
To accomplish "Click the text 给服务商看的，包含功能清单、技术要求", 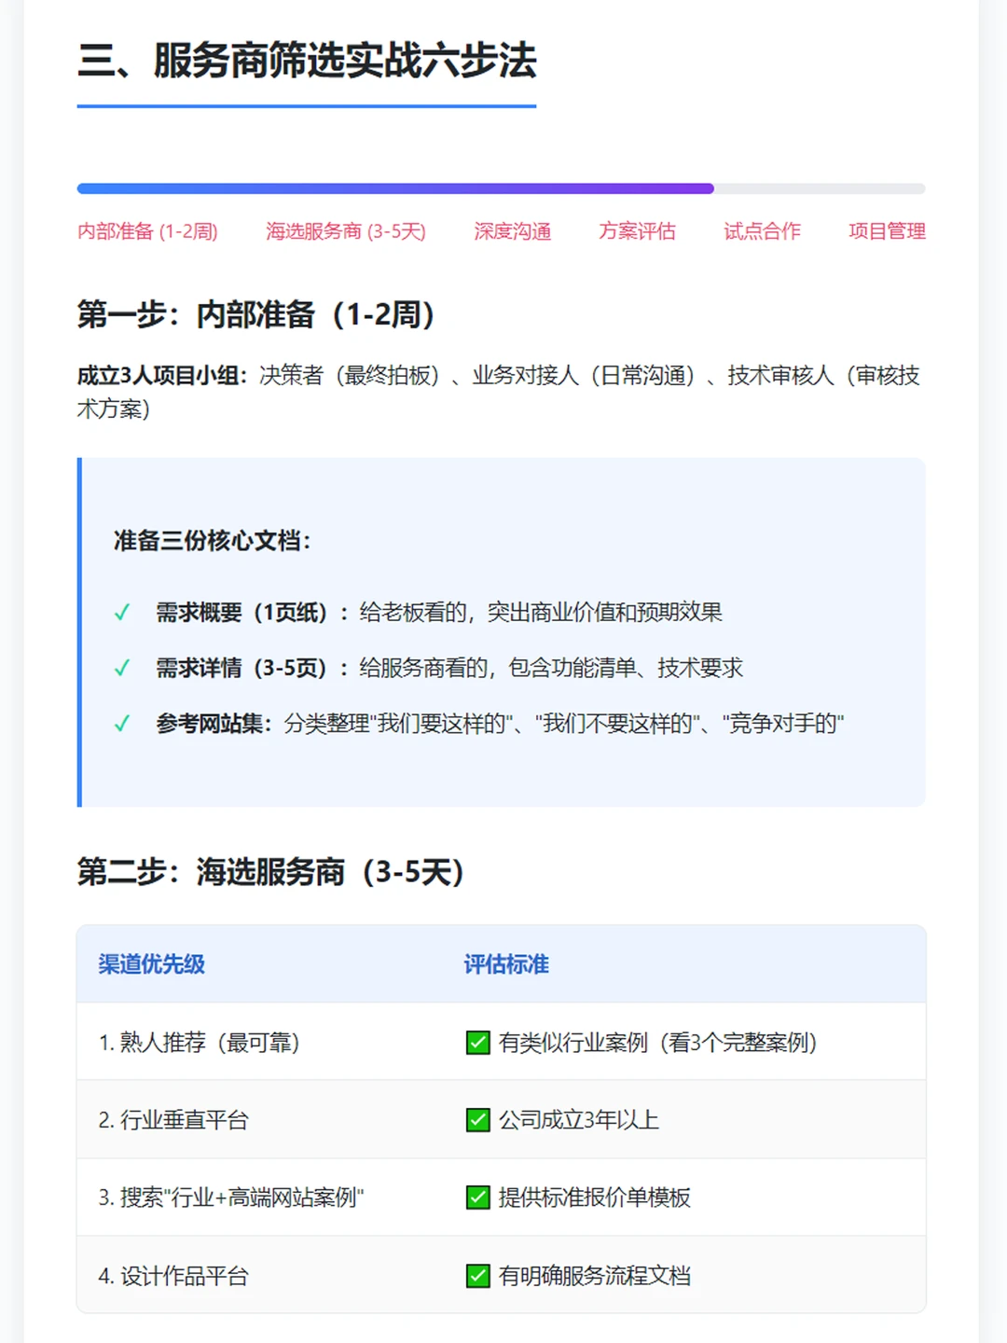I will coord(552,668).
